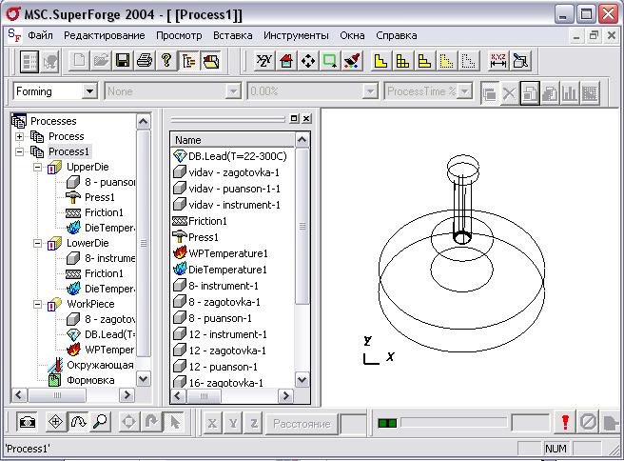Collapse the WorkPiece branch
This screenshot has width=624, height=461.
click(x=37, y=304)
